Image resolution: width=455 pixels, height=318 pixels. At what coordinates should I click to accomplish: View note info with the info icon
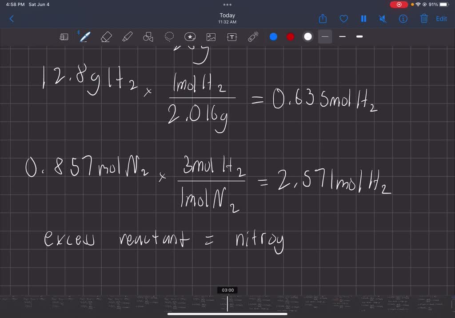[x=403, y=19]
